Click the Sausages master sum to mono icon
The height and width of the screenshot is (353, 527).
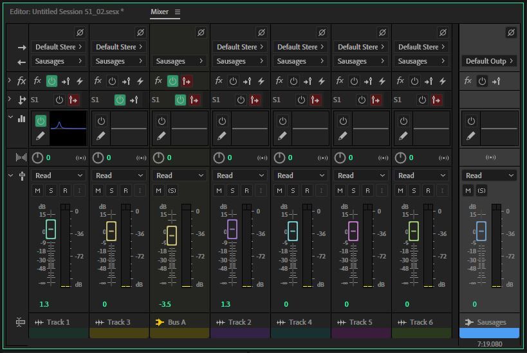pos(491,157)
